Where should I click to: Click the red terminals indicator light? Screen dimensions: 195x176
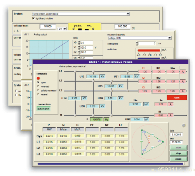pyautogui.click(x=38, y=78)
